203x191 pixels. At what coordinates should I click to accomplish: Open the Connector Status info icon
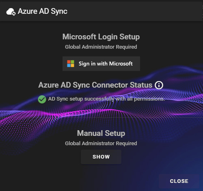(159, 85)
